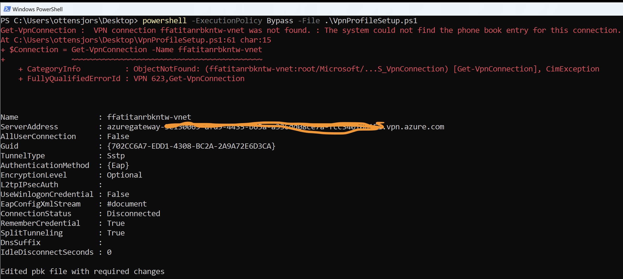The image size is (623, 279).
Task: Click the 'VPN 623,Get-VpnConnection' error ID value
Action: [189, 78]
